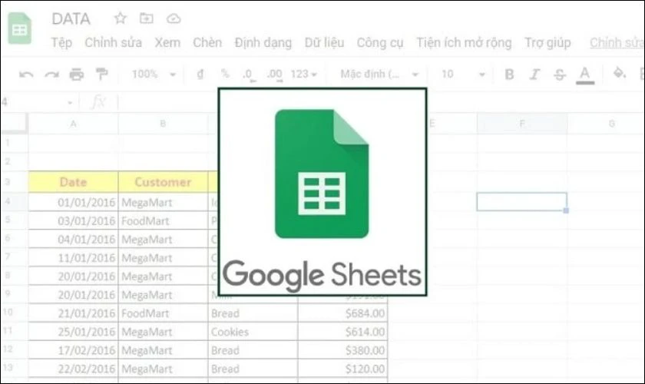The image size is (645, 384).
Task: Open the Dữ liệu menu
Action: pos(325,42)
